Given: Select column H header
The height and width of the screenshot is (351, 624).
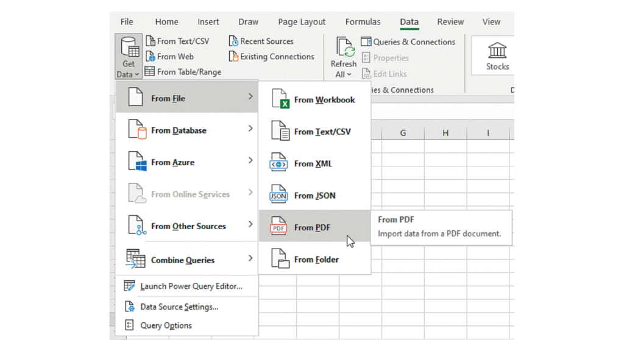Looking at the screenshot, I should click(x=445, y=133).
